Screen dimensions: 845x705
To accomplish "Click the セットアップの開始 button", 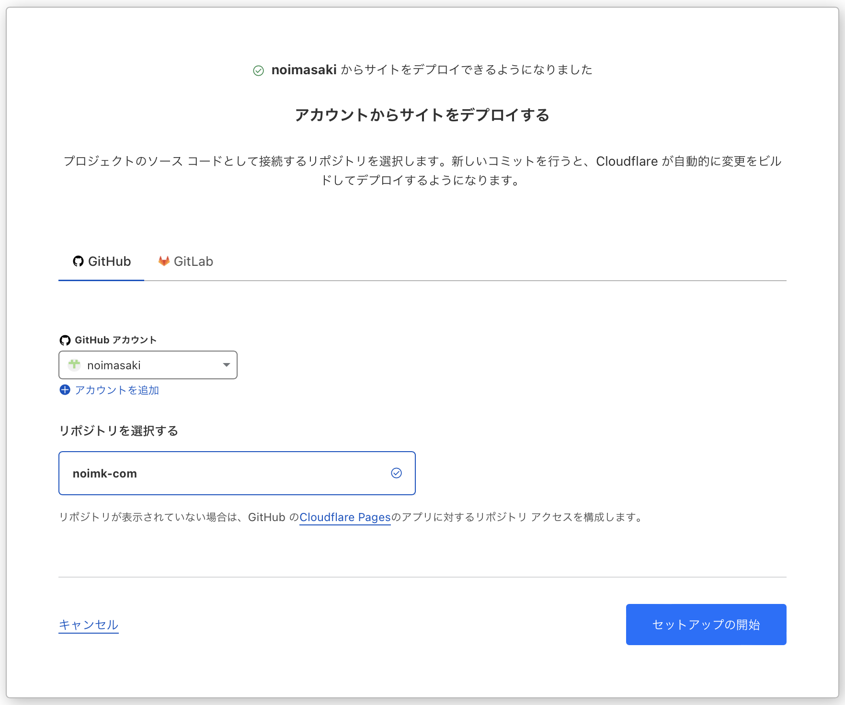I will tap(706, 625).
